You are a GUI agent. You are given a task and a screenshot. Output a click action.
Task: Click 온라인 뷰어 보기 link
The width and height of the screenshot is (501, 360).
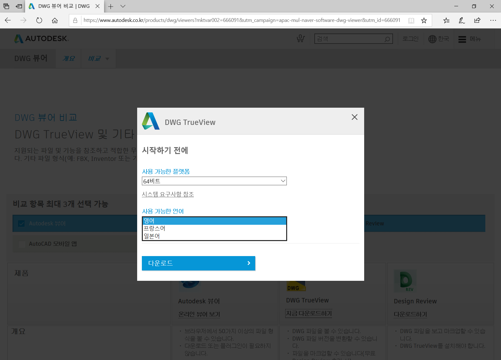(x=199, y=314)
